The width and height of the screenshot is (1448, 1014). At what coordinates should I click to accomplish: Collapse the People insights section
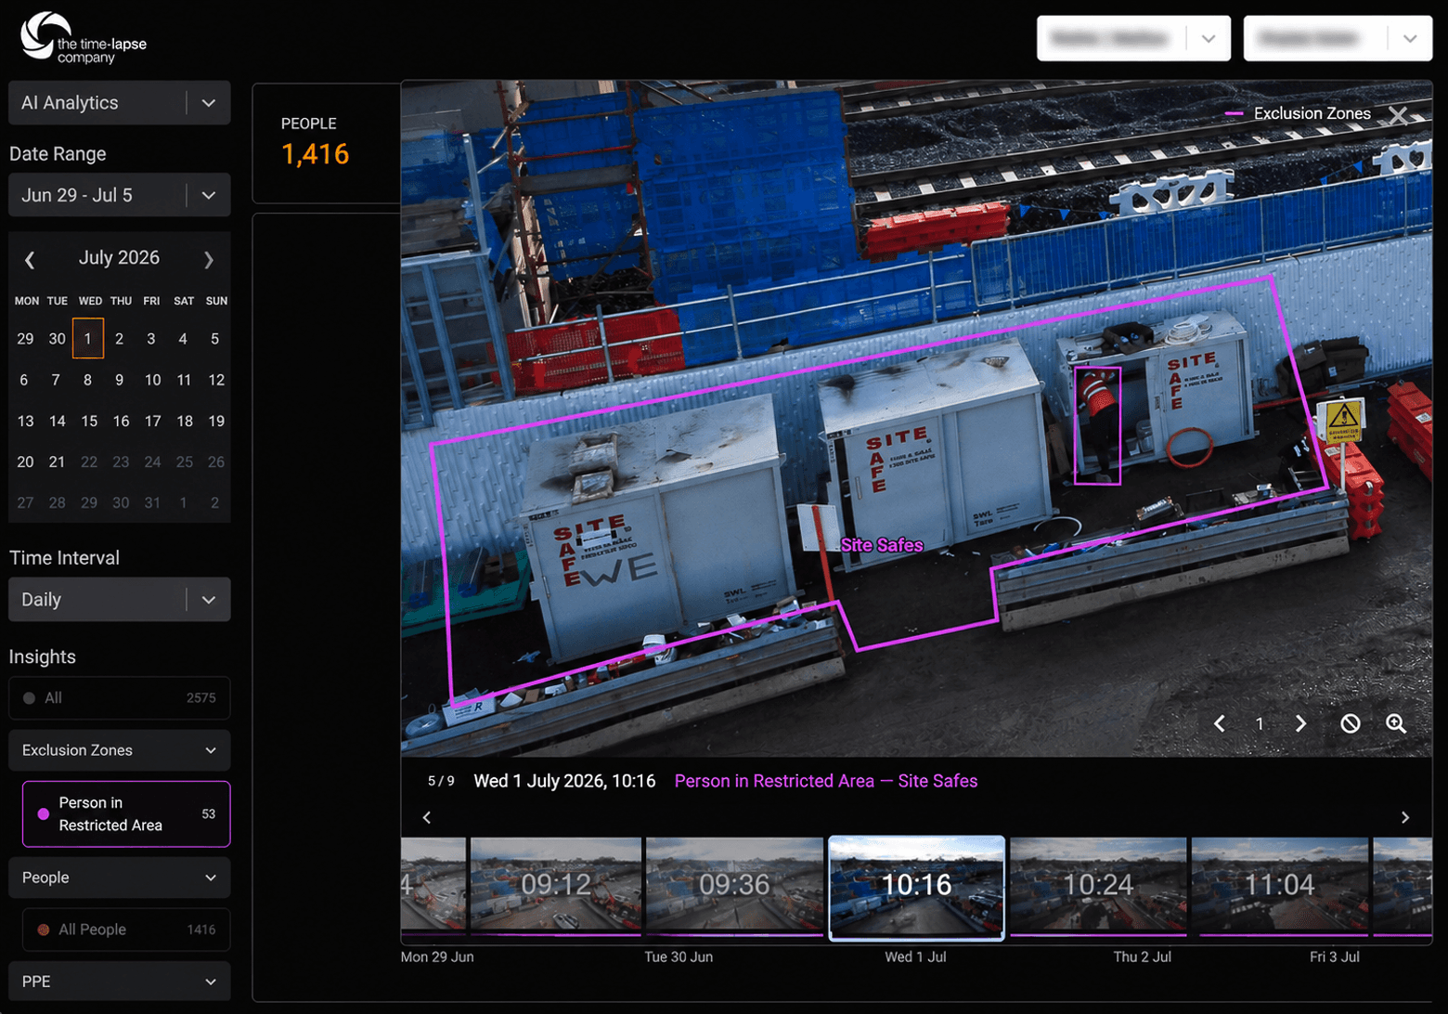click(120, 877)
